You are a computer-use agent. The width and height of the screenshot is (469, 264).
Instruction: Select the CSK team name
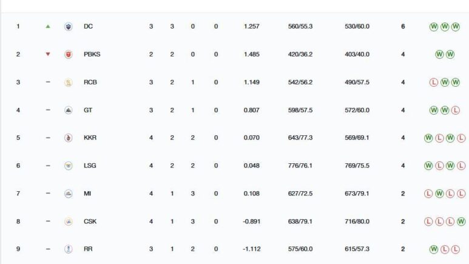tap(90, 222)
